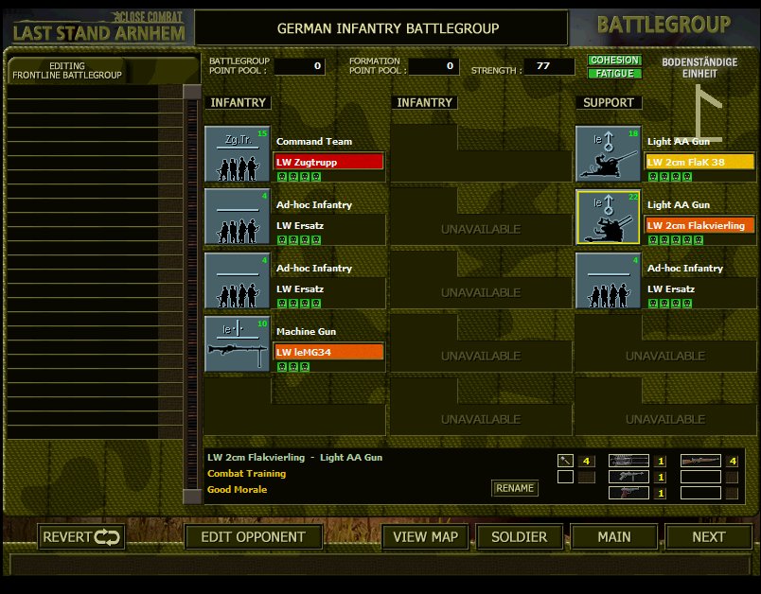Click the bolt-action rifle weapon icon
761x594 pixels.
[x=700, y=461]
